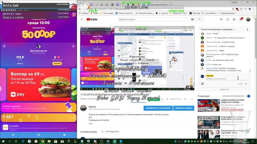Tap the emulator home circle navigation button
This screenshot has height=144, width=257.
tap(39, 135)
